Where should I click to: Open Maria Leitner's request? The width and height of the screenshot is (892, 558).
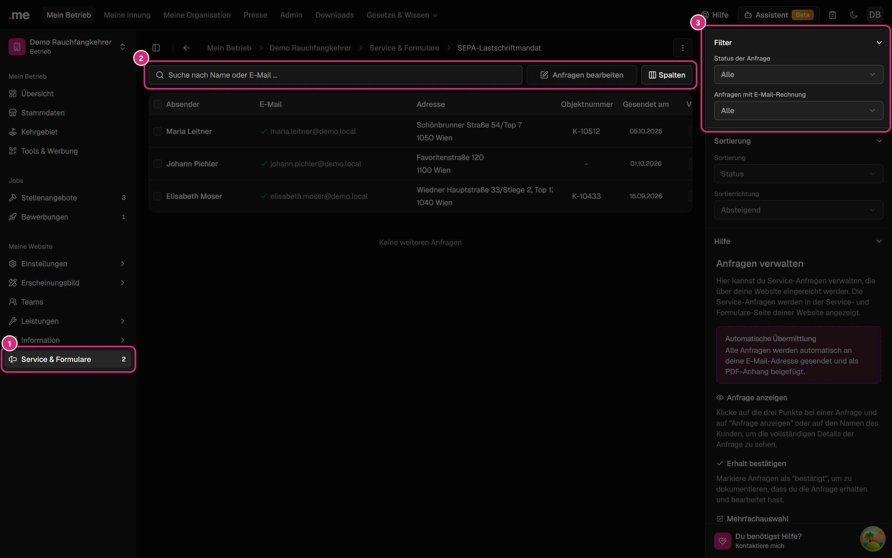pos(189,131)
